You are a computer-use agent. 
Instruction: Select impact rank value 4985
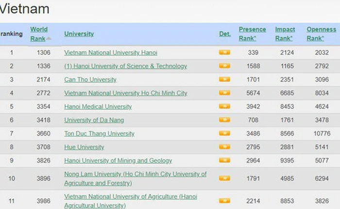[287, 178]
